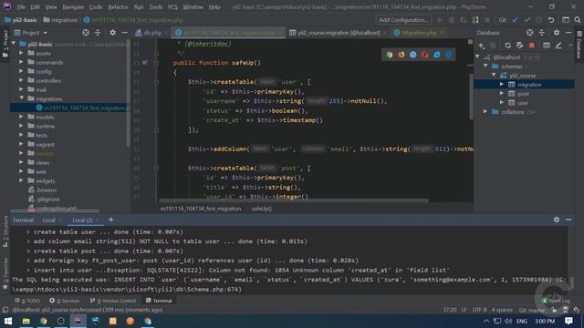This screenshot has height=328, width=584.
Task: Click the UTF-8 encoding indicator
Action: click(x=479, y=310)
